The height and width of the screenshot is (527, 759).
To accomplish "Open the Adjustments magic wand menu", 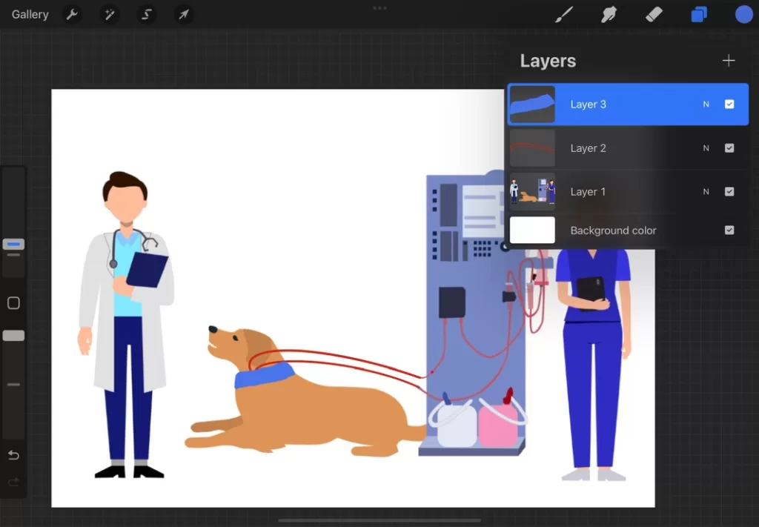I will coord(110,15).
